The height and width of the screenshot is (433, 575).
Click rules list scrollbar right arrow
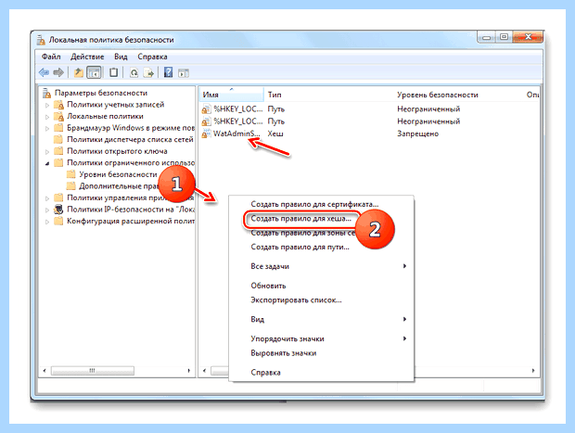click(x=533, y=371)
